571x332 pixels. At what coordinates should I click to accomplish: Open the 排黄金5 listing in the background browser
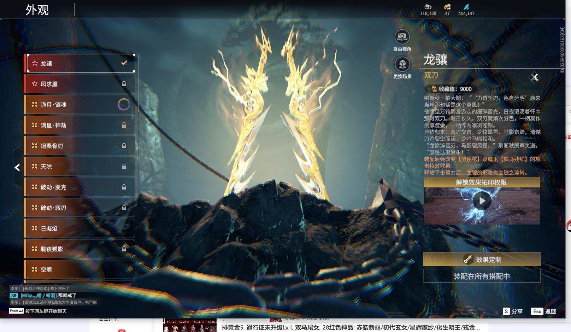[x=351, y=327]
